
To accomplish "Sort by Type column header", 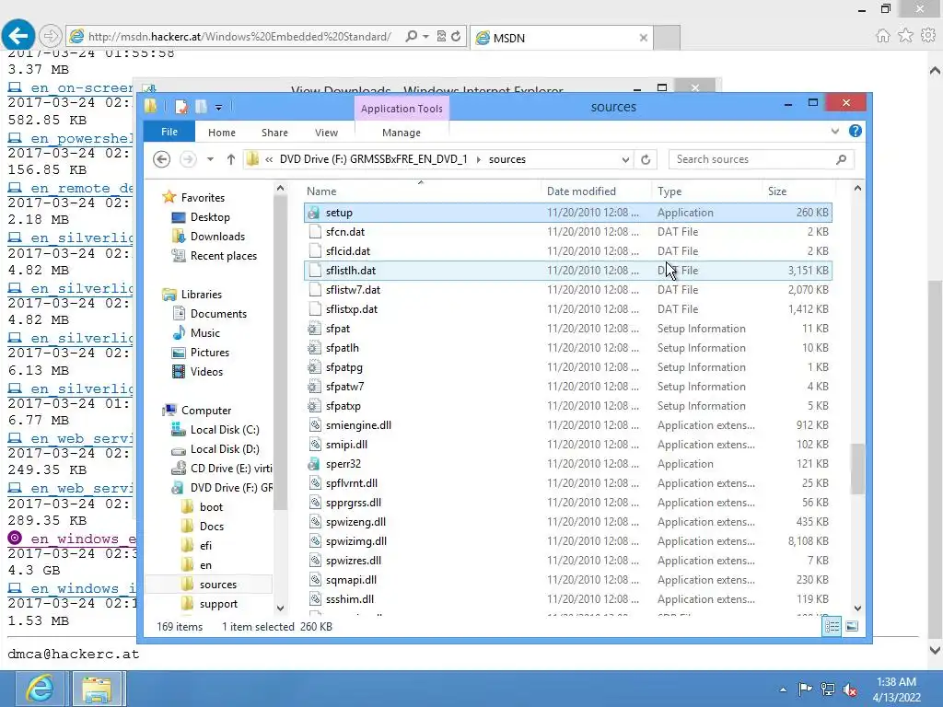I will tap(706, 191).
